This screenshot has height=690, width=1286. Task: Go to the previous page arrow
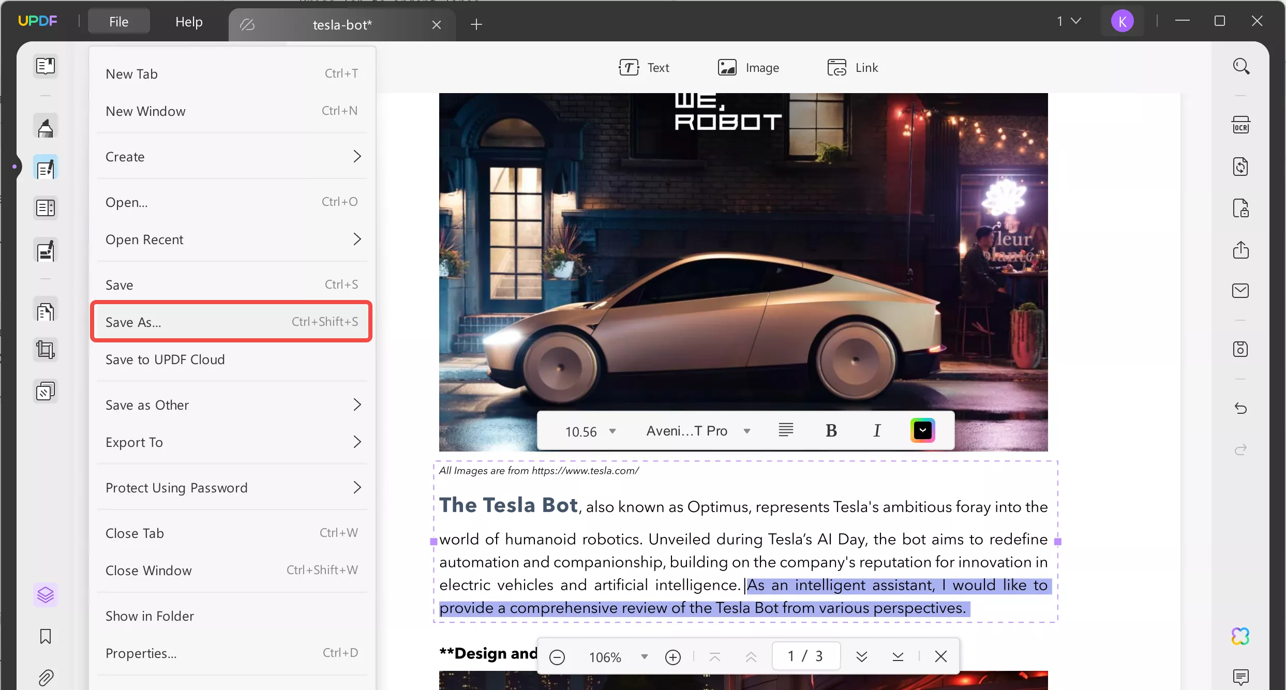click(x=751, y=657)
